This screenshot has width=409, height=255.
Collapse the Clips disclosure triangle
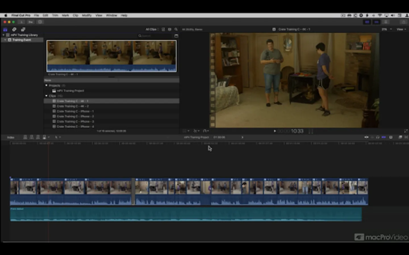46,96
